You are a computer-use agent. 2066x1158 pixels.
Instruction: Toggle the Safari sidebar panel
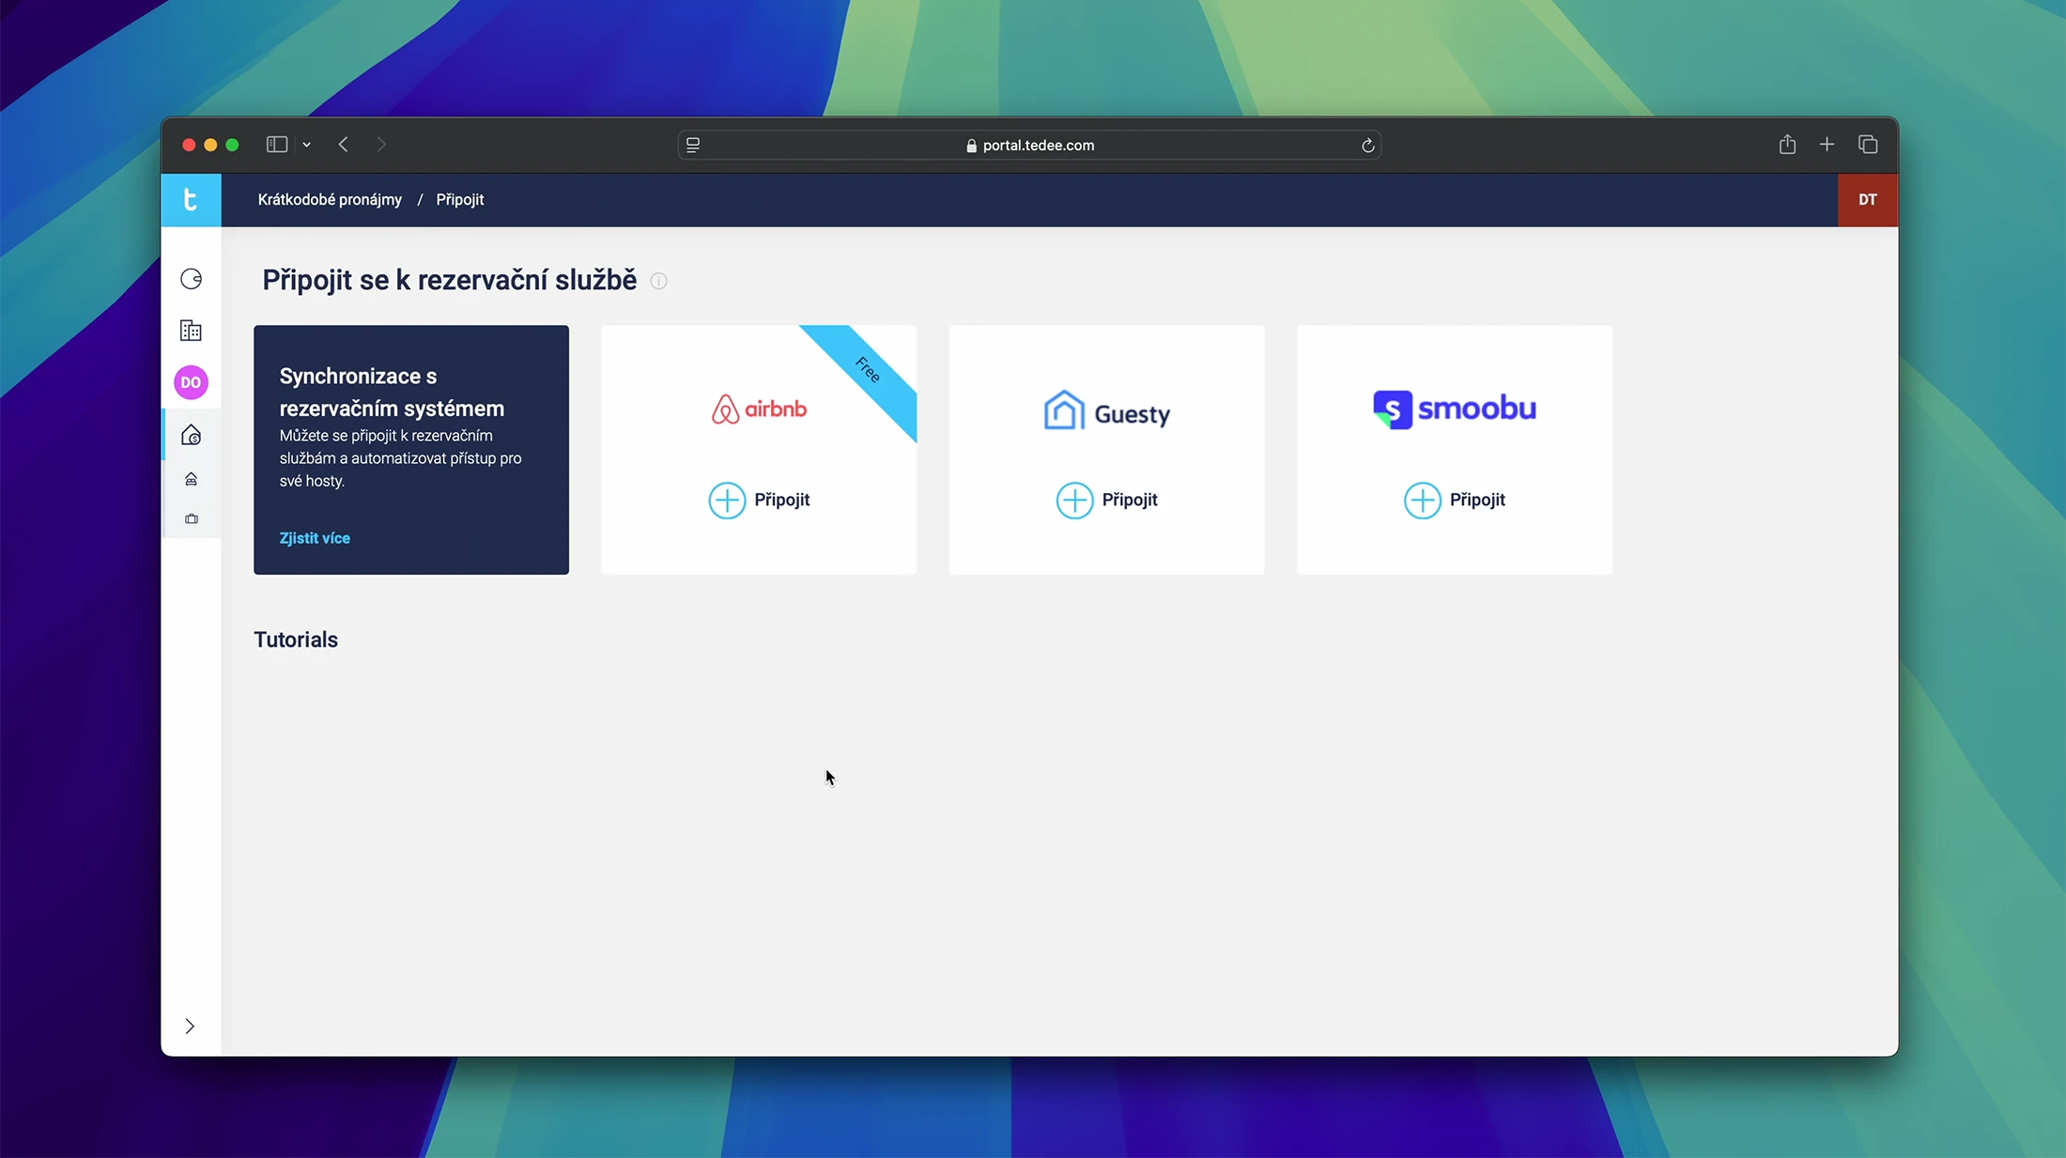[276, 145]
